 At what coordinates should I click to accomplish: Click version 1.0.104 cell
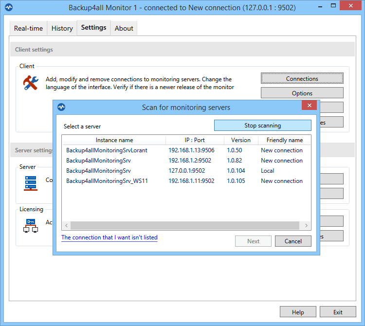tap(236, 171)
